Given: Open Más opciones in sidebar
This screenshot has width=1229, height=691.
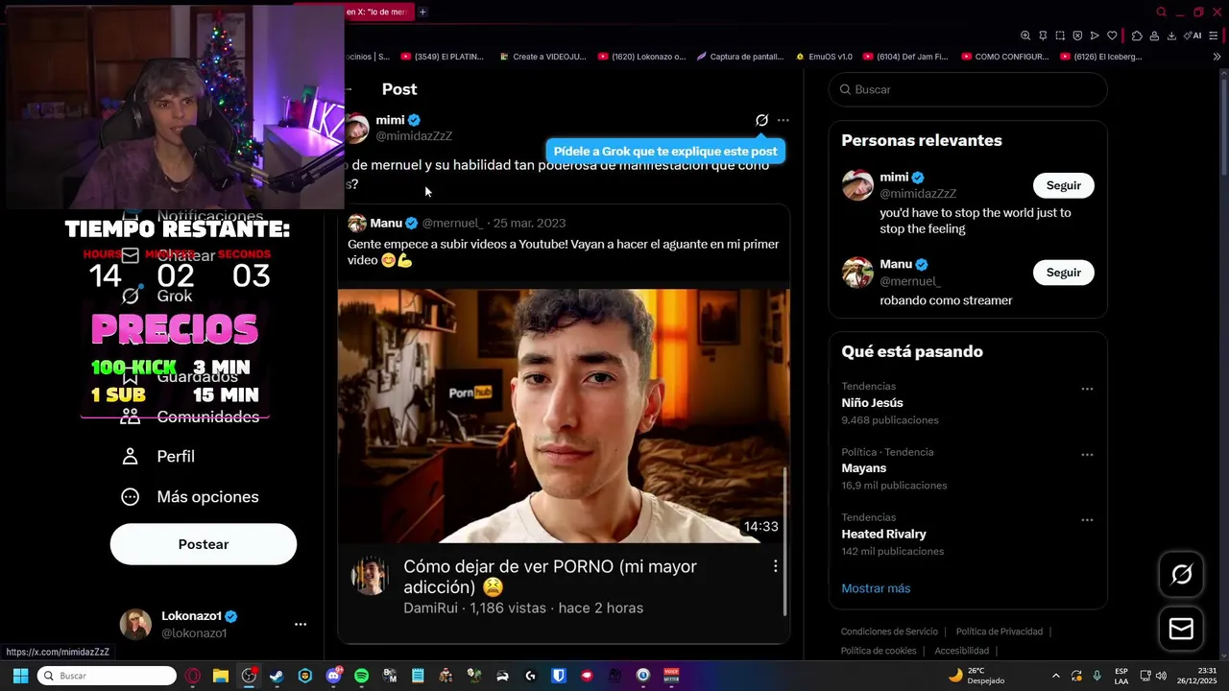Looking at the screenshot, I should coord(190,496).
